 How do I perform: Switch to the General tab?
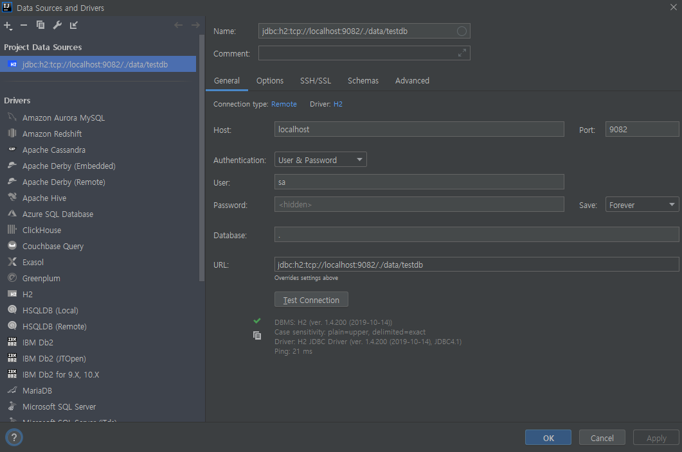point(227,81)
